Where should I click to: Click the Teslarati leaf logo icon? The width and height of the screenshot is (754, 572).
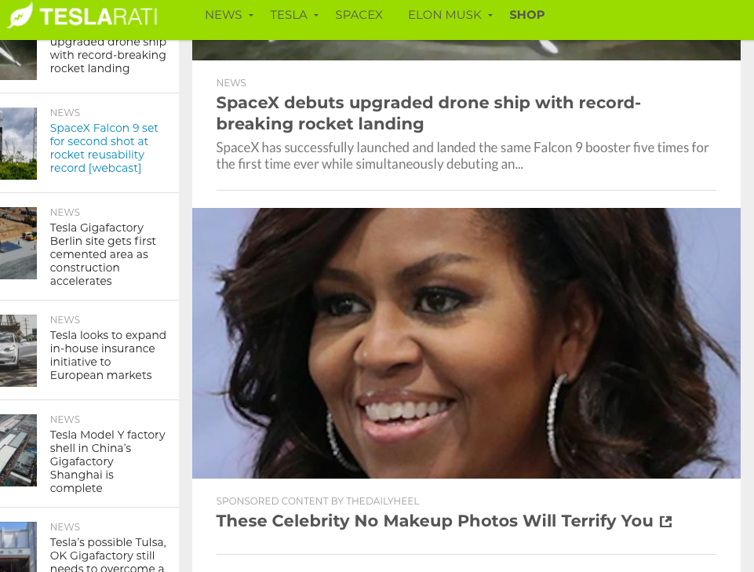[x=20, y=16]
